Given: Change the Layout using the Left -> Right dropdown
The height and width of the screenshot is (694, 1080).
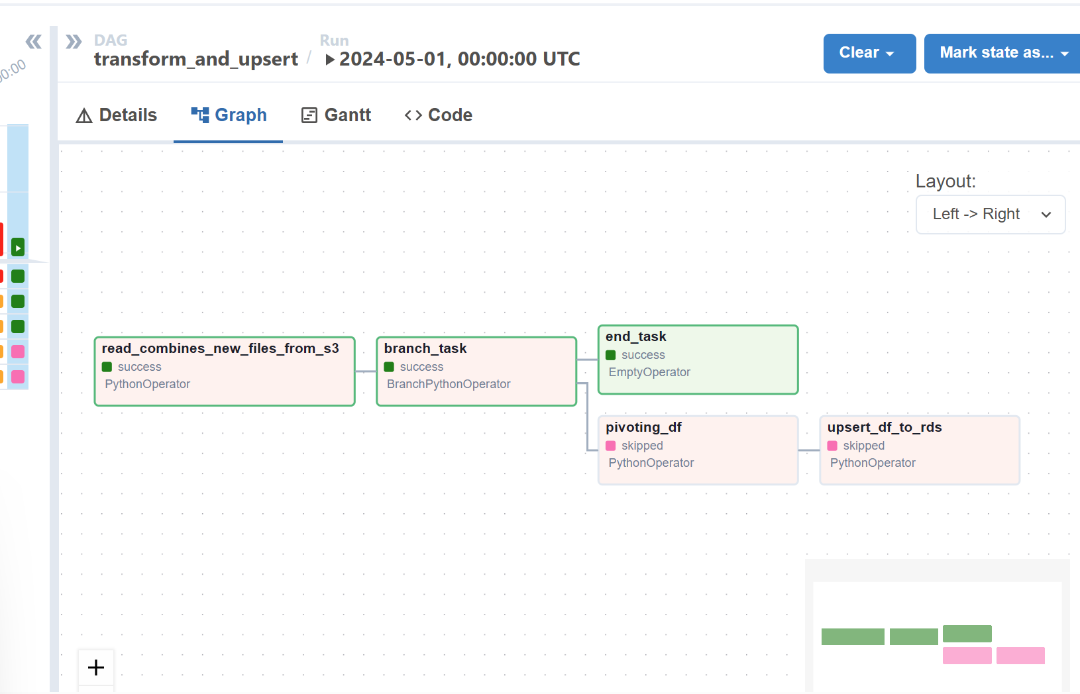Looking at the screenshot, I should (990, 214).
